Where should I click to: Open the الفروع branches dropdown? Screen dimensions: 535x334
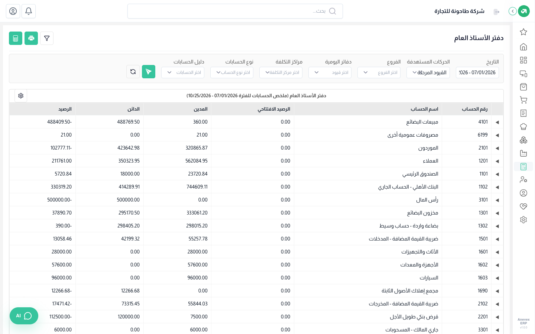[x=379, y=72]
